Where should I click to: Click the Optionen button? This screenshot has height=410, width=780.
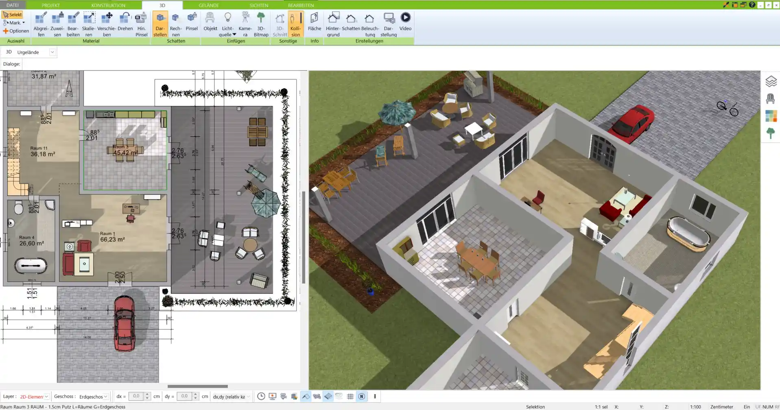16,31
